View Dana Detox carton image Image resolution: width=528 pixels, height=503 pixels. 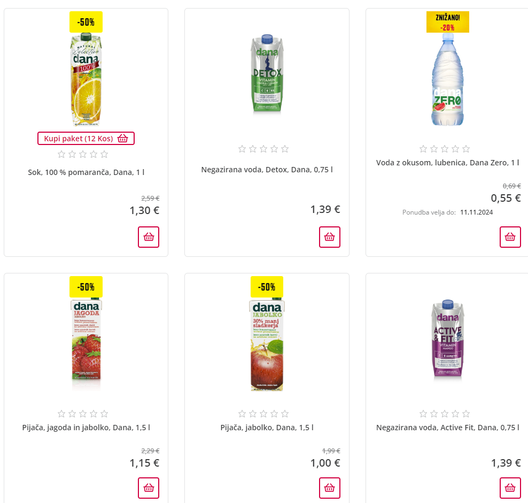[267, 75]
